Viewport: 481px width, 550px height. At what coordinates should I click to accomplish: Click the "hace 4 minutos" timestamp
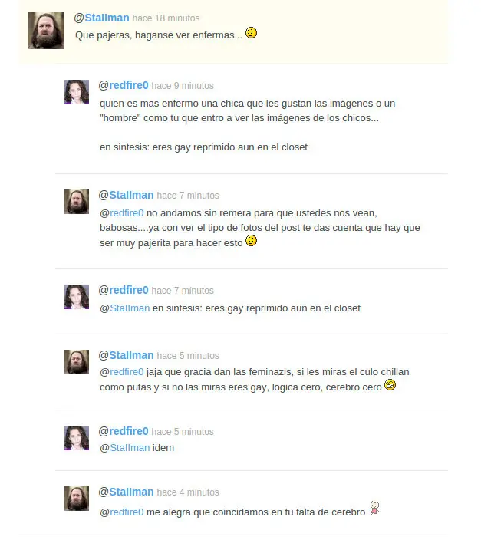click(188, 492)
